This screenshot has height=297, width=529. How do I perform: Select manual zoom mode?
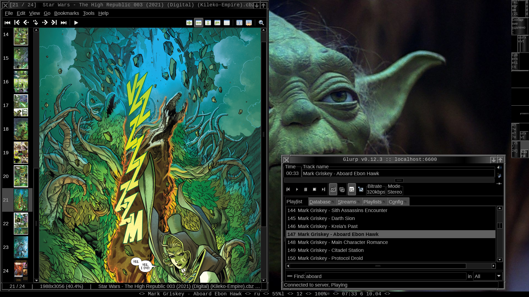coord(227,23)
